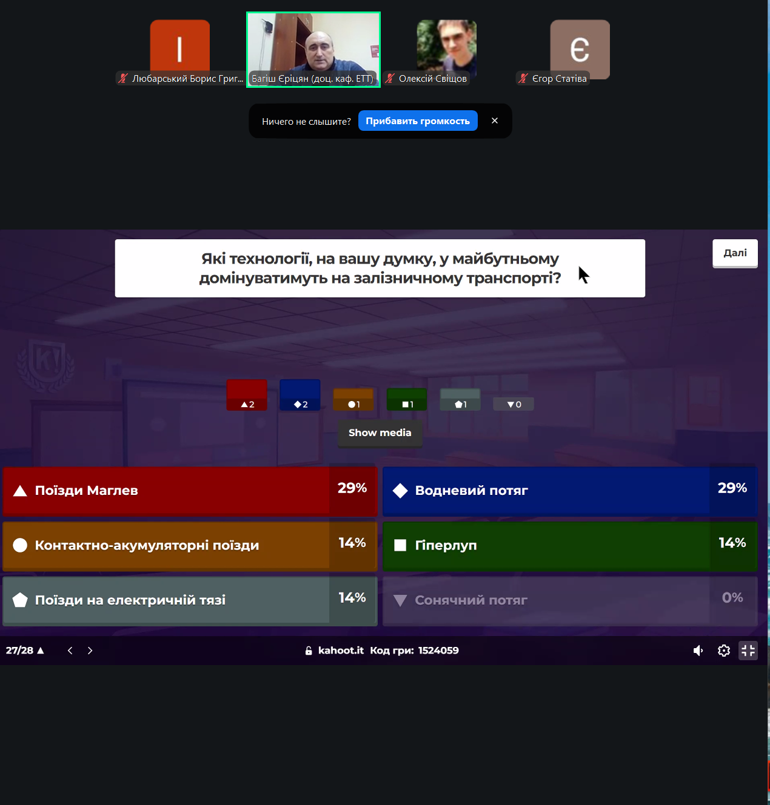Click Прибавить громкость button

click(x=418, y=121)
